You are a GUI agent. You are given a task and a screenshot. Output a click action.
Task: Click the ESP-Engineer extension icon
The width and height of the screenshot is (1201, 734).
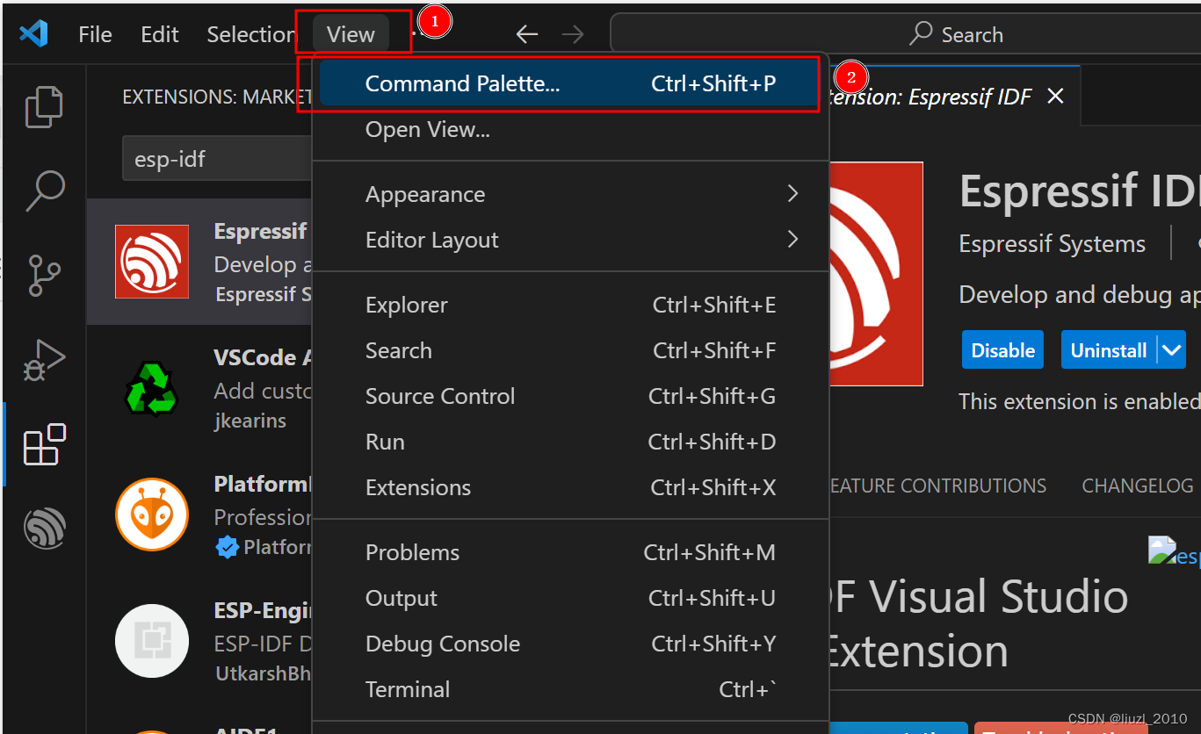(151, 641)
